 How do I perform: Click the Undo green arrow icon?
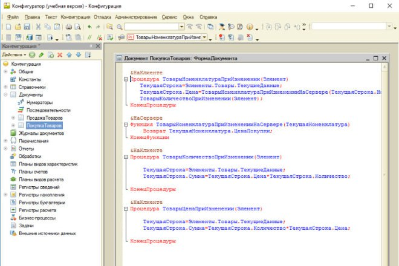pos(89,27)
